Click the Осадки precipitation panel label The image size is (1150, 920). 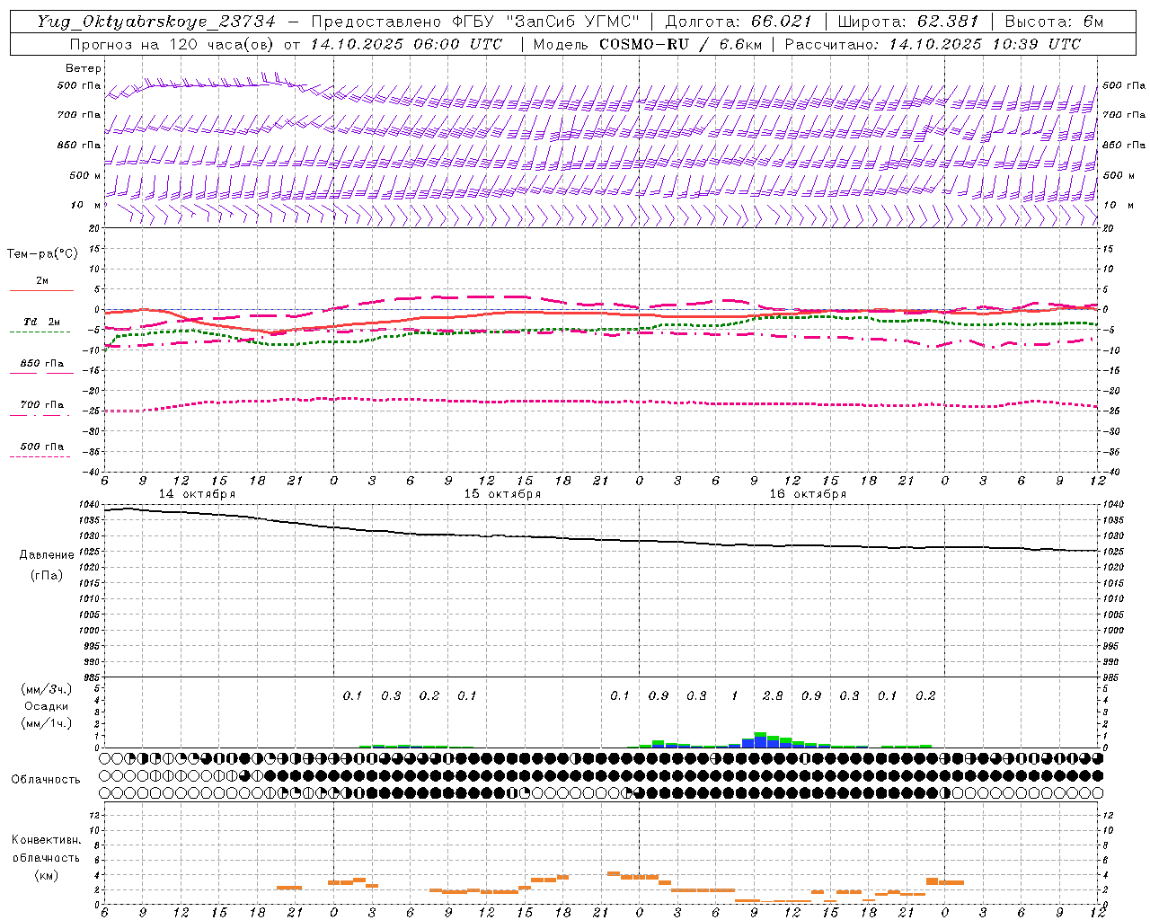pos(47,706)
